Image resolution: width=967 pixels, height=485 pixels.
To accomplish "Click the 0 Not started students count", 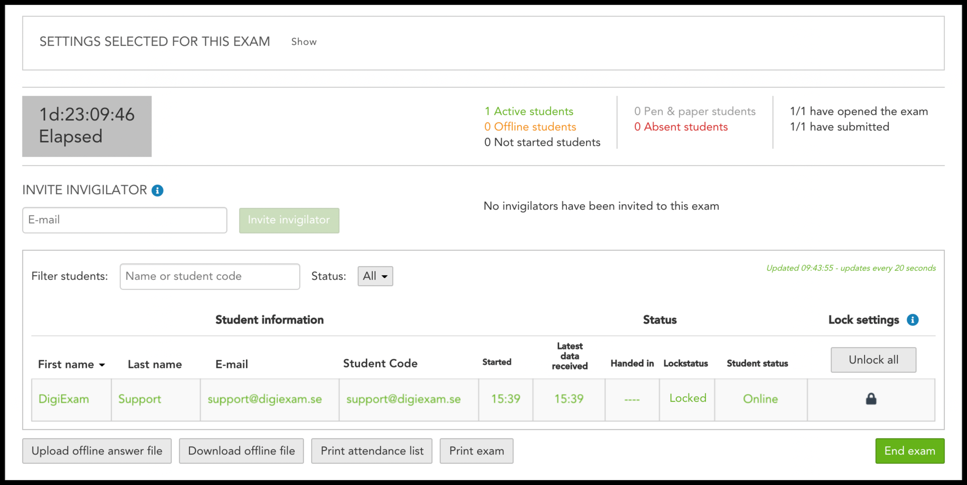I will click(x=542, y=143).
